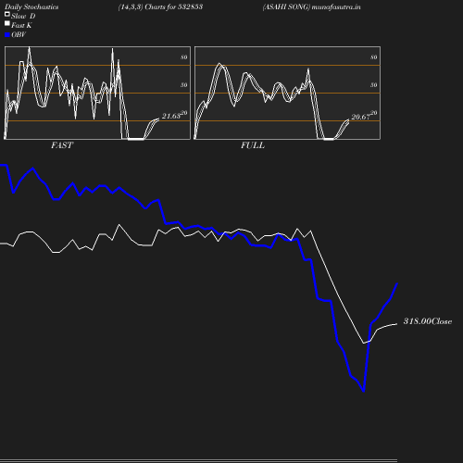The image size is (463, 463).
Task: Click the Slow D legend swatch
Action: [7, 14]
